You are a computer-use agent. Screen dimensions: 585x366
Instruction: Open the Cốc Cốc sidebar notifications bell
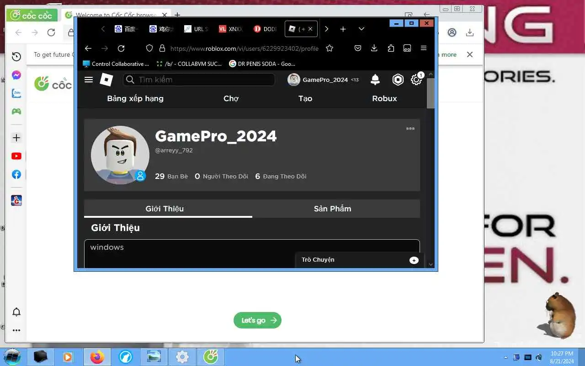pos(16,312)
